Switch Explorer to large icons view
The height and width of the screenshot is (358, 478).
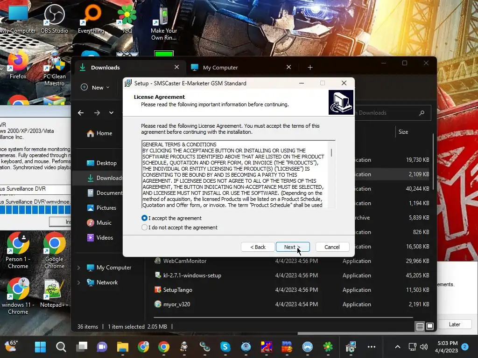[430, 327]
